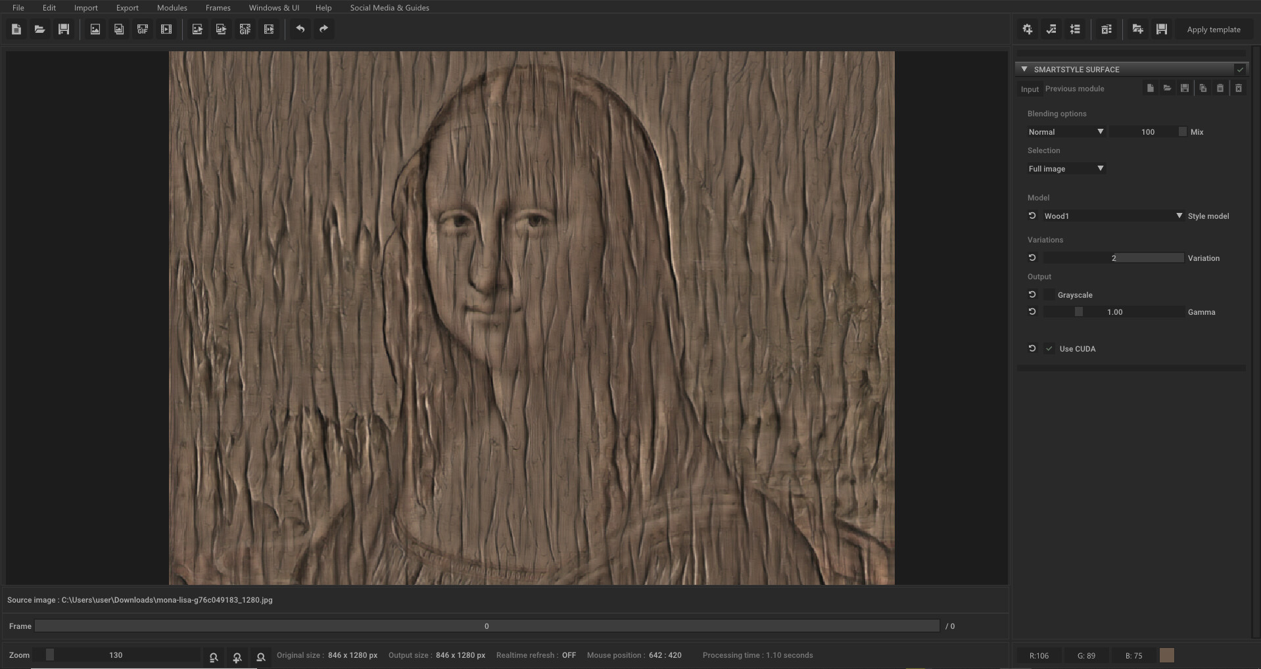Image resolution: width=1261 pixels, height=669 pixels.
Task: Open the Import image icon
Action: click(x=95, y=29)
